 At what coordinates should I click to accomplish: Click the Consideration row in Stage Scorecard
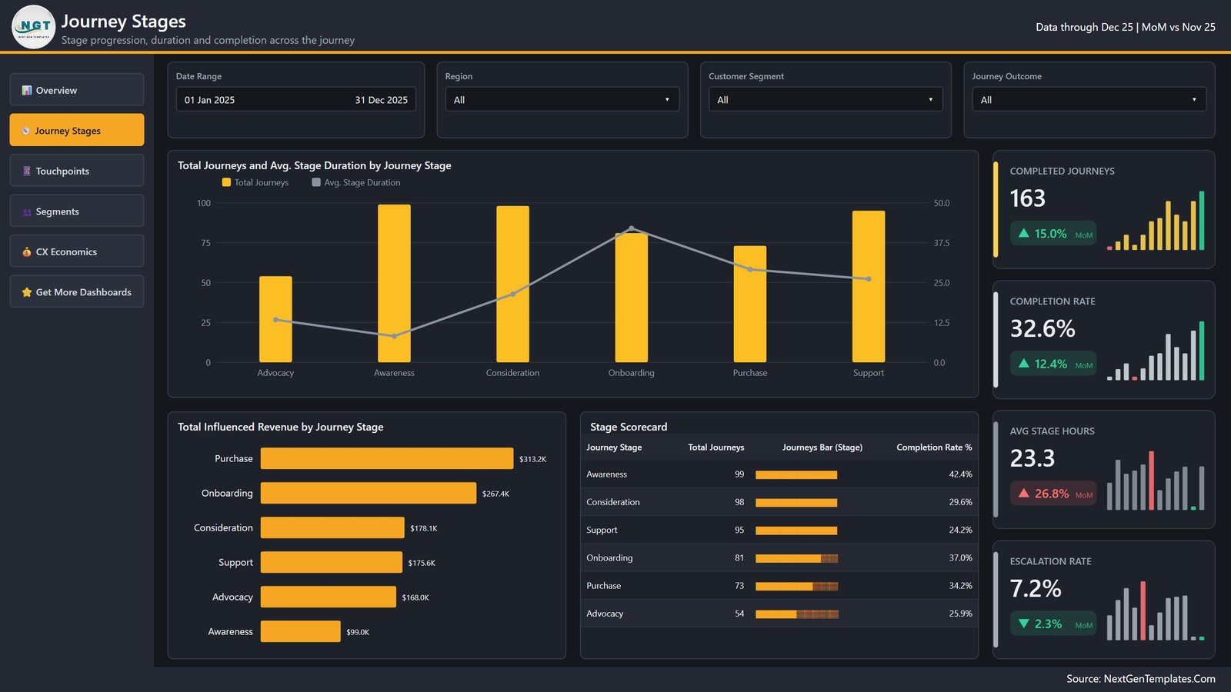[779, 502]
